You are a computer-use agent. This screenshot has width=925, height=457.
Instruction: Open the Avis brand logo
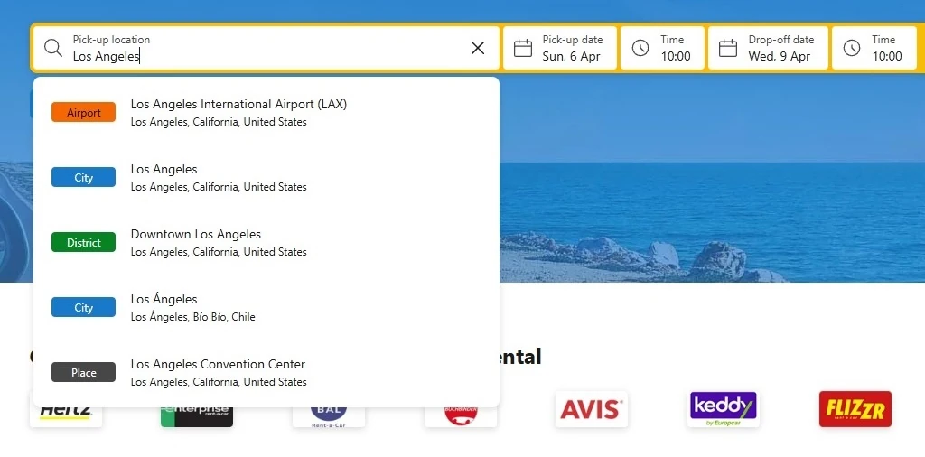pos(592,409)
